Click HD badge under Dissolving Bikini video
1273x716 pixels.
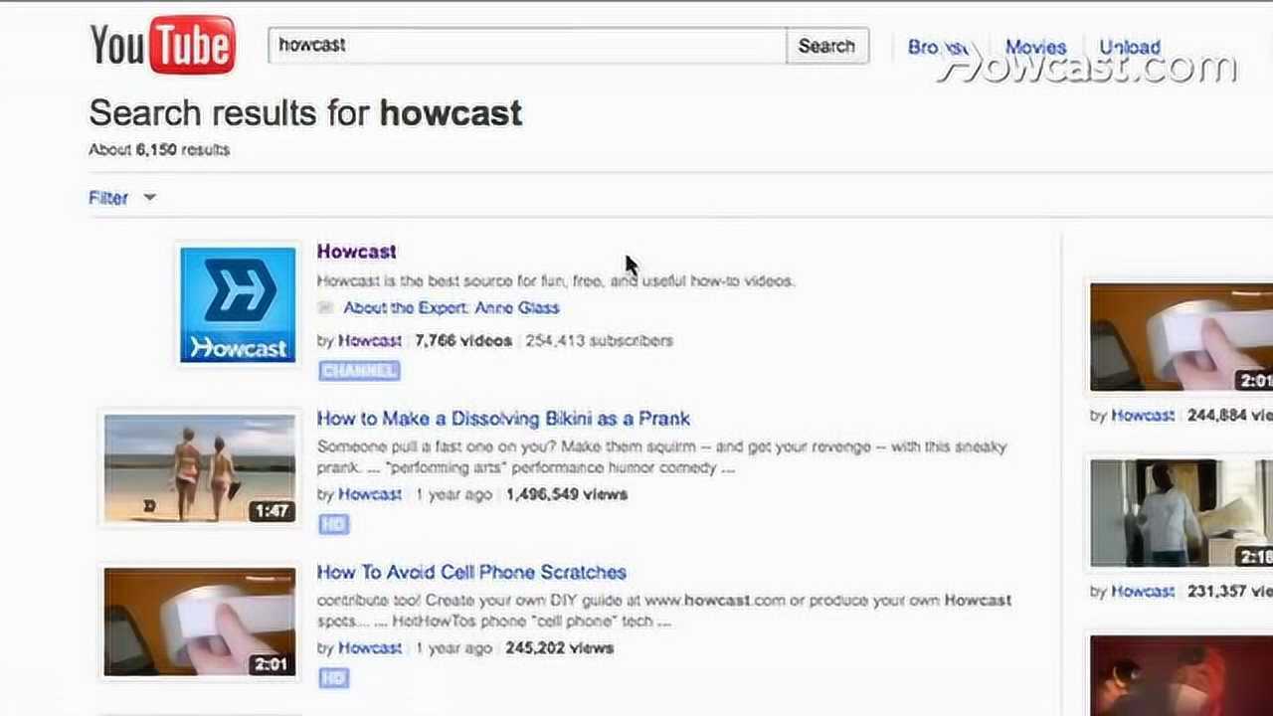333,524
